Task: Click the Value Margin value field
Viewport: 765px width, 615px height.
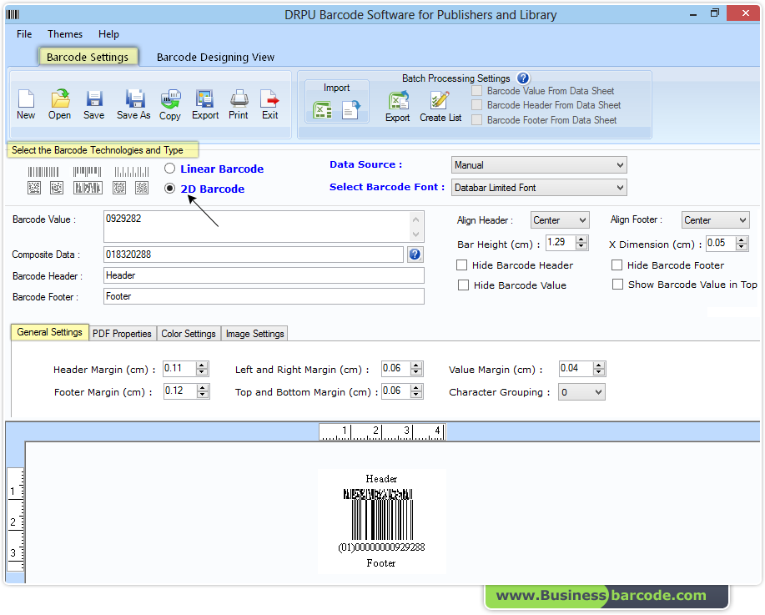Action: click(576, 369)
